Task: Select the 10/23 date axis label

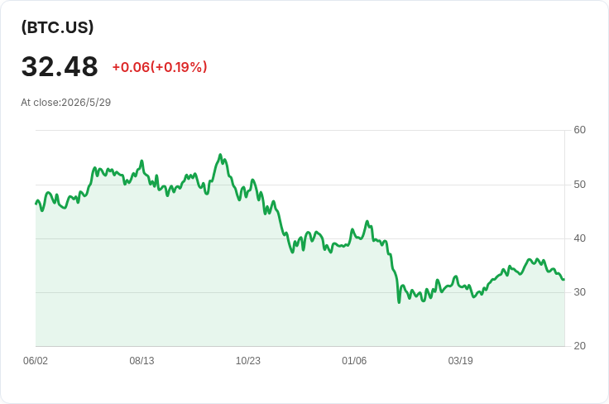Action: pyautogui.click(x=247, y=361)
